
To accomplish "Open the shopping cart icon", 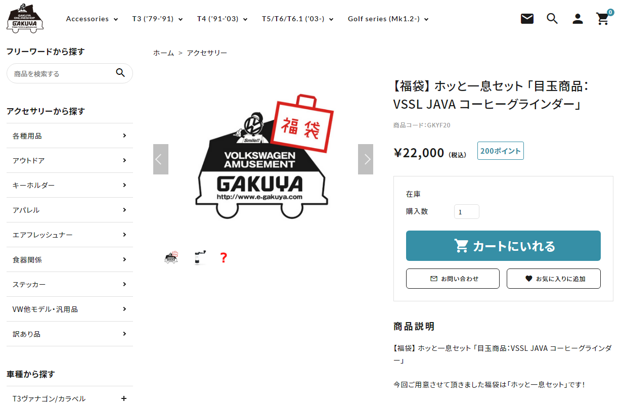I will pos(603,18).
